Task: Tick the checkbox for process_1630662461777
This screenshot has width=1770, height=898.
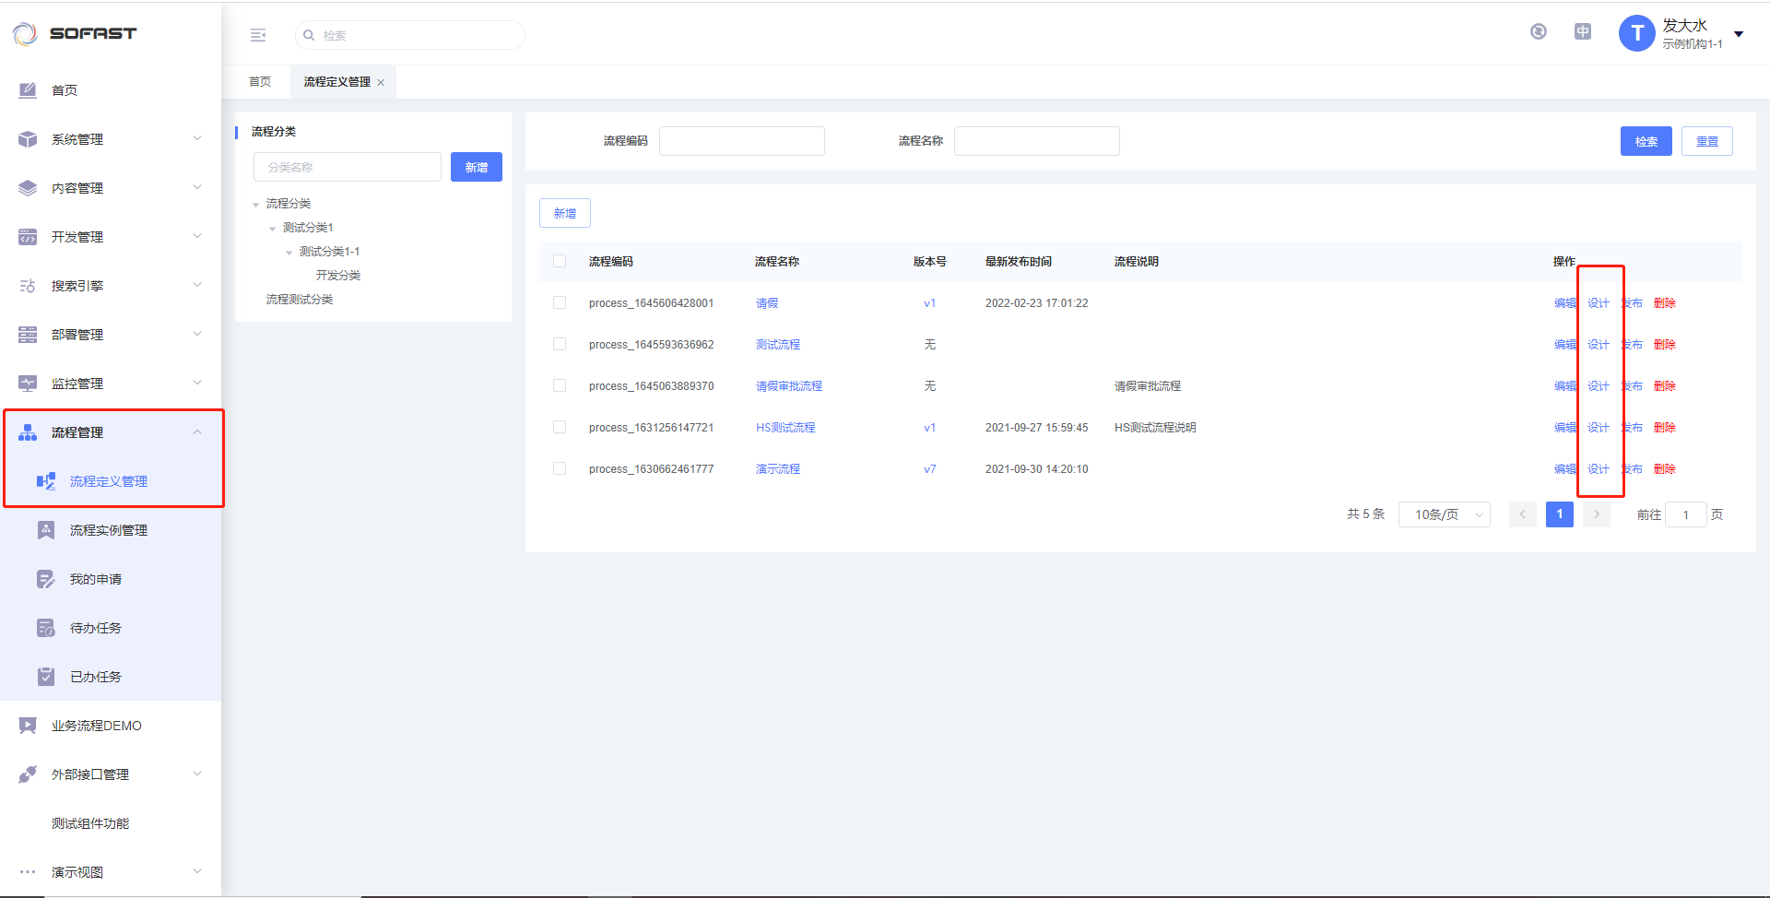Action: [x=560, y=468]
